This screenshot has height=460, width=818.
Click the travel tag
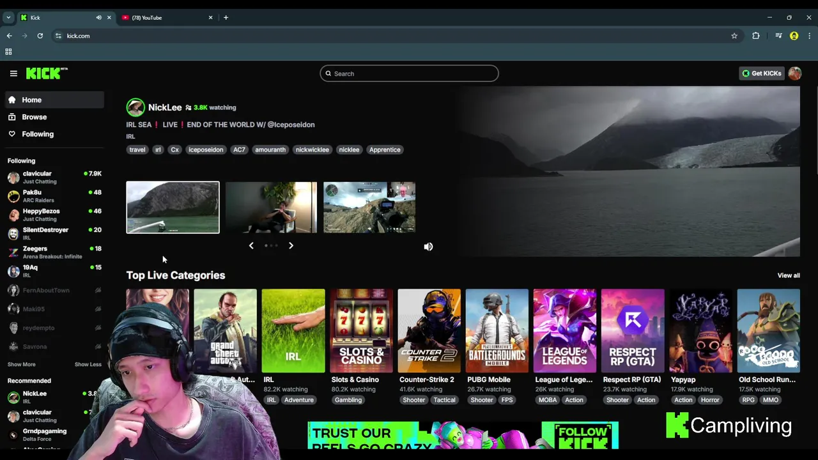click(x=137, y=149)
